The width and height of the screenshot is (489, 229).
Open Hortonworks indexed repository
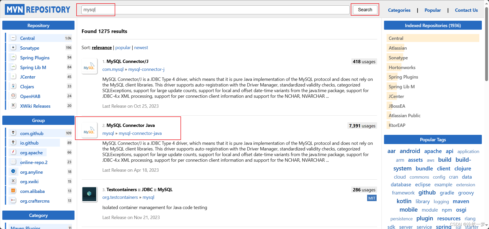click(402, 68)
